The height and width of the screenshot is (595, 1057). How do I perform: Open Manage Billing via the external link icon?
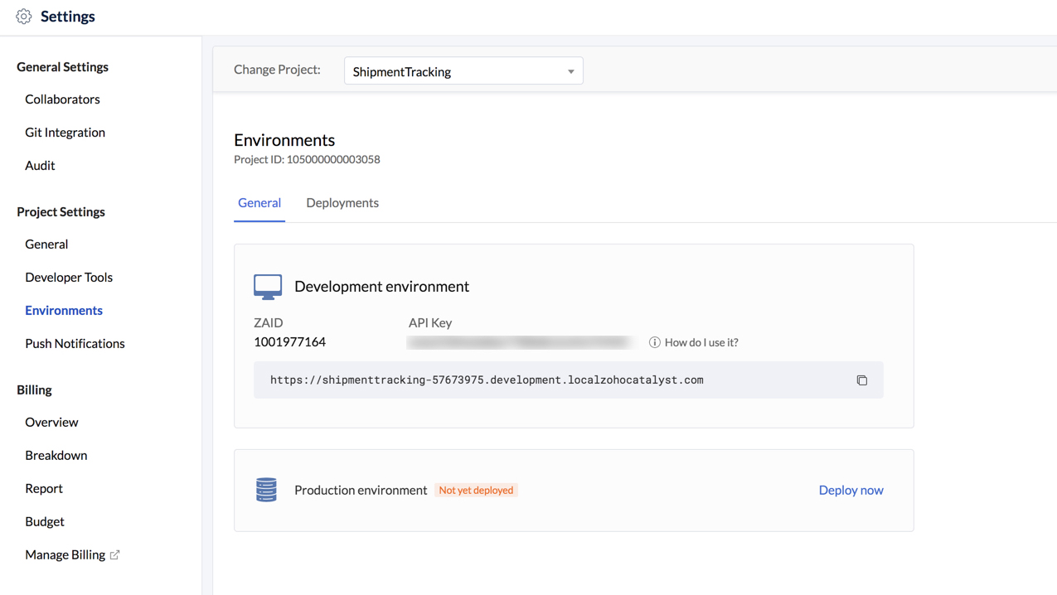tap(114, 554)
